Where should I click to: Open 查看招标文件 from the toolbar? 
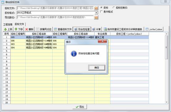(x=63, y=29)
